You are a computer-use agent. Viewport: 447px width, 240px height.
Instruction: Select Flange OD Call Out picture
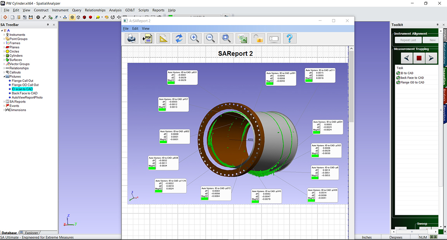[25, 85]
